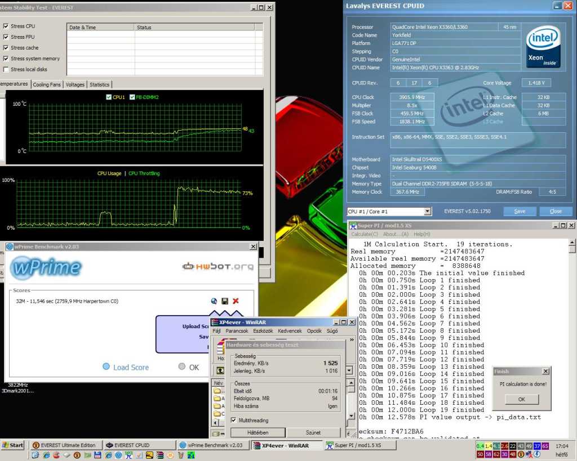577x461 pixels.
Task: Open the Help(H) menu in Super PI
Action: [421, 234]
